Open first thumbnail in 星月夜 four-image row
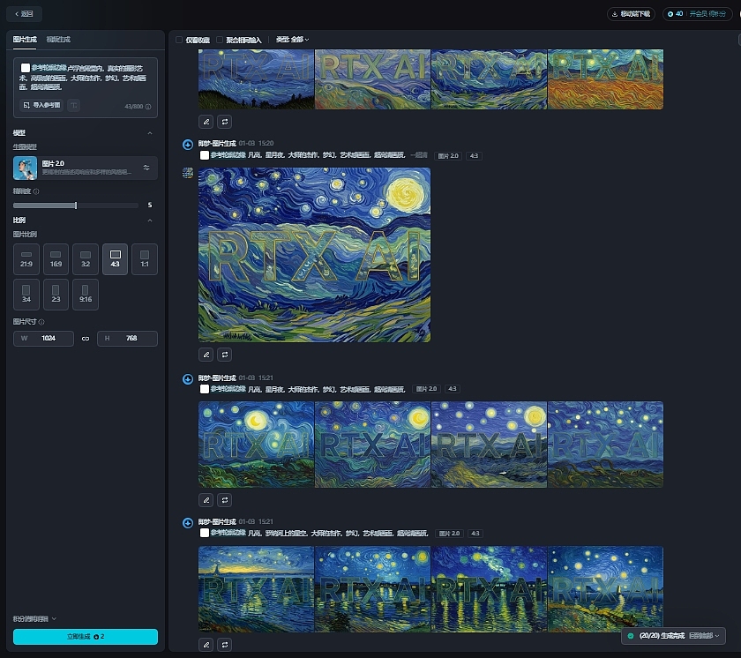741x658 pixels. 256,445
